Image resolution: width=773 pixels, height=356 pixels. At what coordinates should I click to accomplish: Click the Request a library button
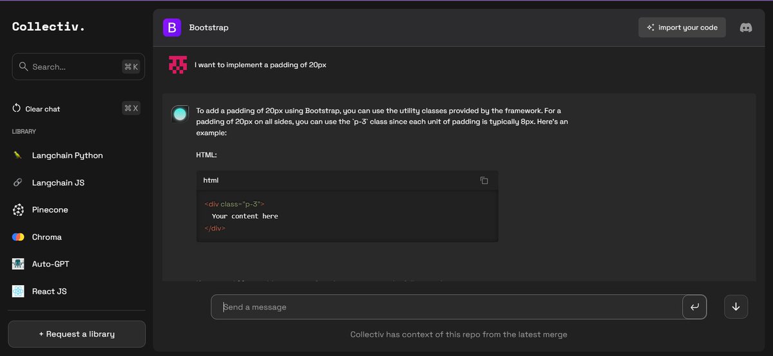click(77, 334)
